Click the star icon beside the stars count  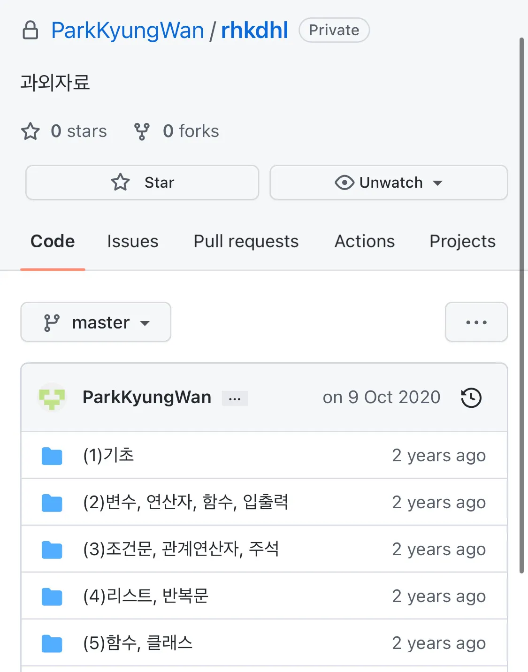coord(30,131)
